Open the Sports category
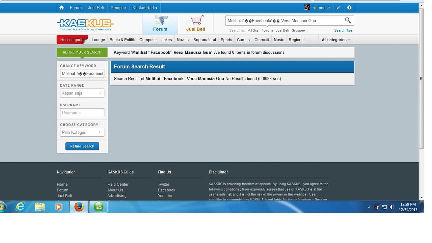The height and width of the screenshot is (243, 432). click(x=226, y=40)
